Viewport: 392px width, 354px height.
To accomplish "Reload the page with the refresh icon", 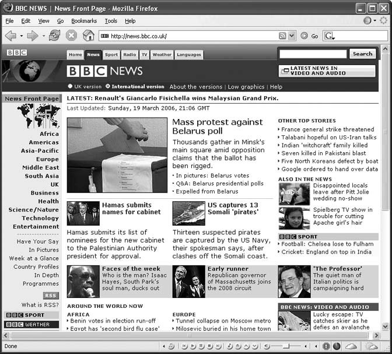I will coord(54,35).
